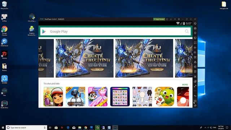Click the My Computer screen icon in Nox sidebar
231x130 pixels.
point(195,38)
